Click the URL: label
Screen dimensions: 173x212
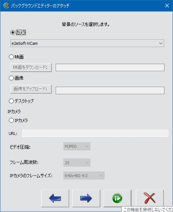point(13,133)
